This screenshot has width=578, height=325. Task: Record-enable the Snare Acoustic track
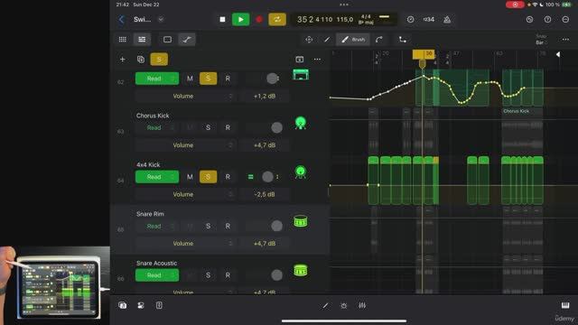coord(228,275)
